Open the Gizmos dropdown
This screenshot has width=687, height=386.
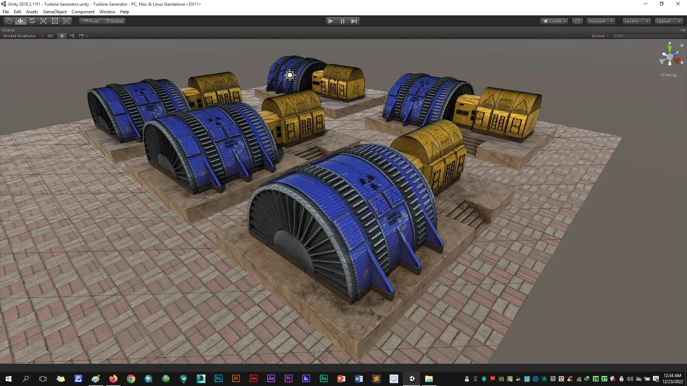(x=600, y=36)
